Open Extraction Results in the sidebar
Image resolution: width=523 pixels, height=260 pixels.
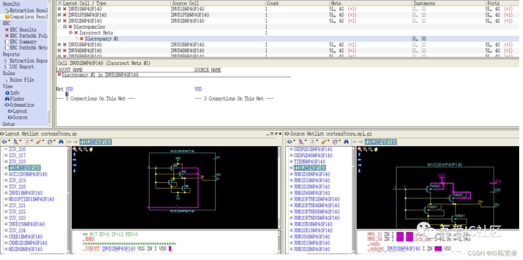pos(26,10)
